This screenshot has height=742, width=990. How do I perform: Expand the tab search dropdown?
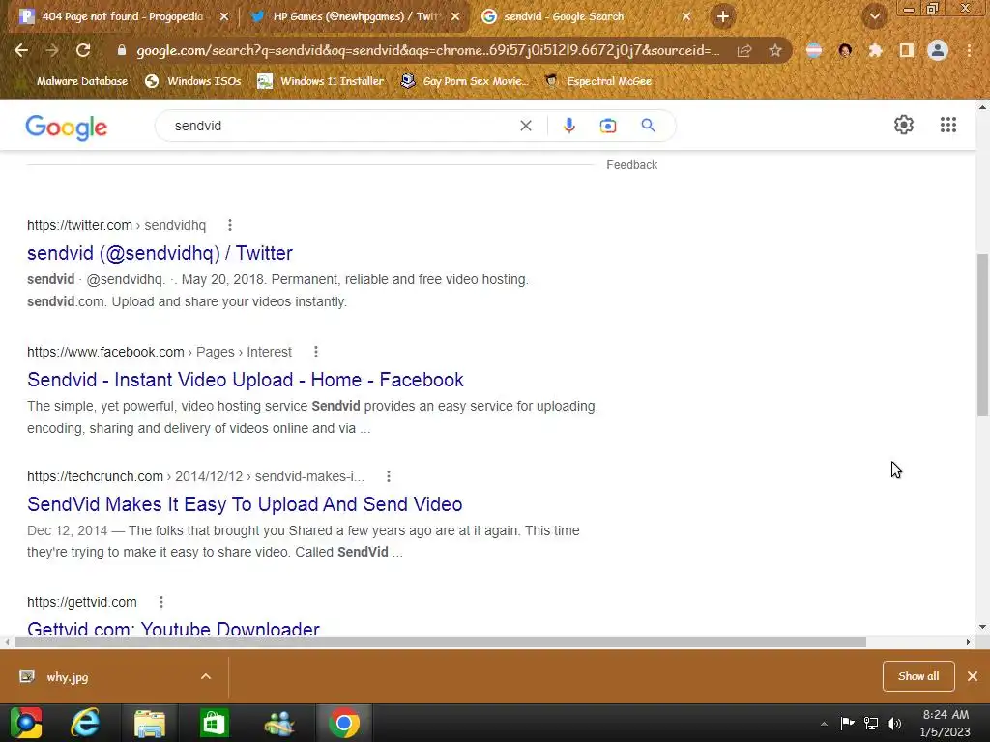click(874, 17)
